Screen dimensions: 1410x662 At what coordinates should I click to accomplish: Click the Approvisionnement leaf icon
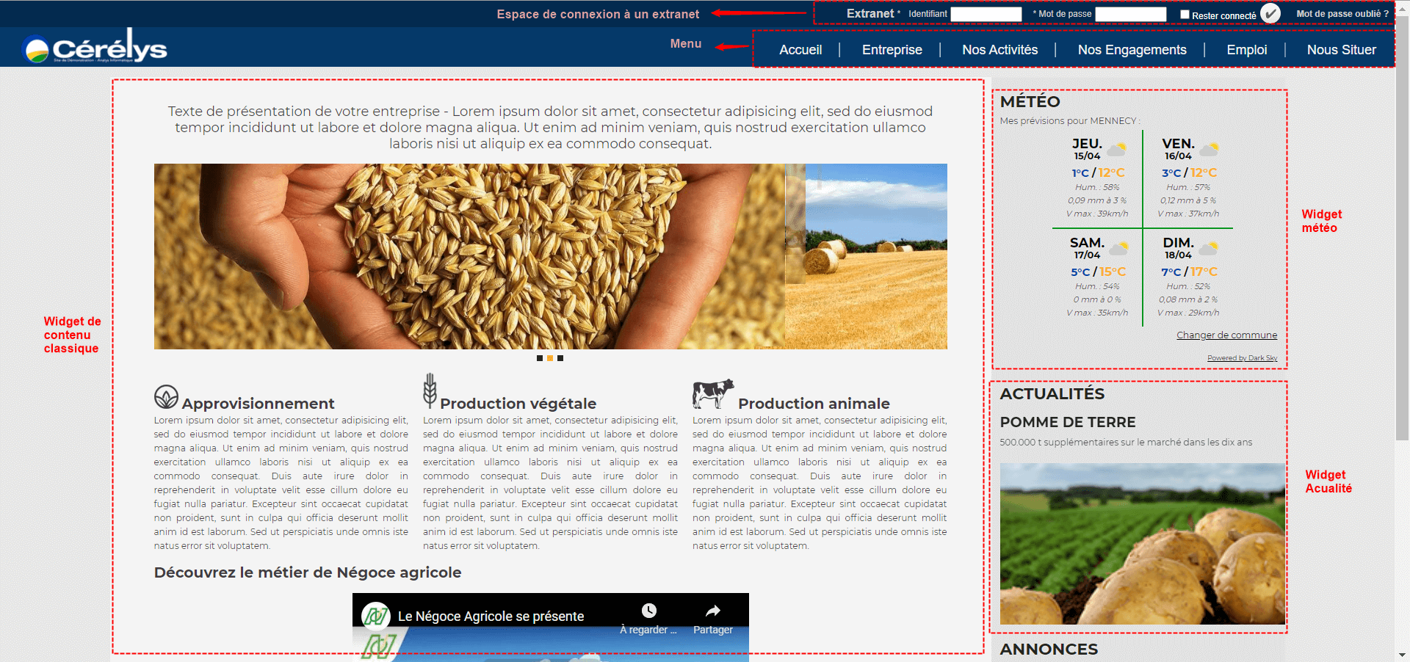pyautogui.click(x=166, y=396)
